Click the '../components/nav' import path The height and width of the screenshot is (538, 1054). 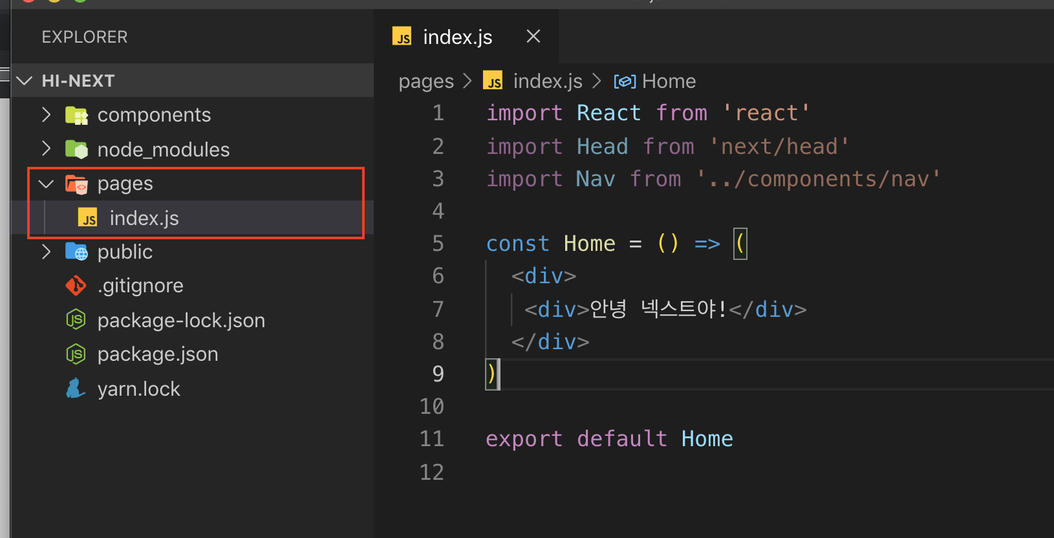click(x=818, y=178)
